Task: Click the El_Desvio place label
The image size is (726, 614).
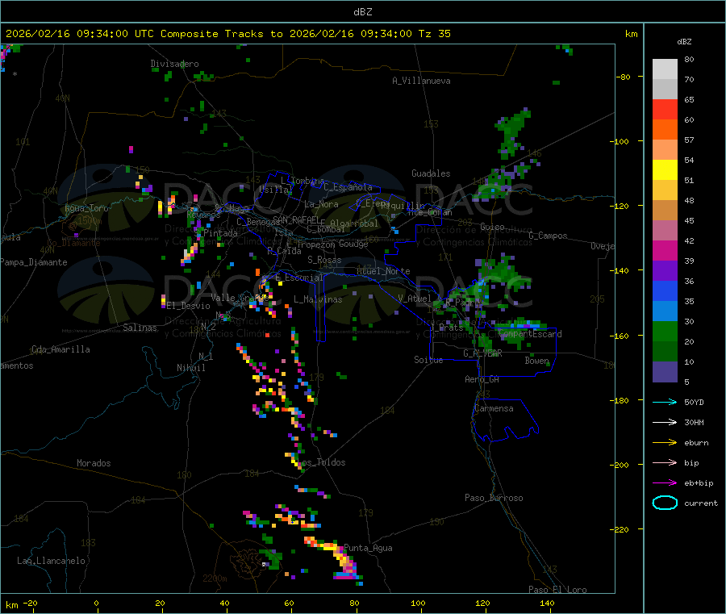Action: (189, 306)
